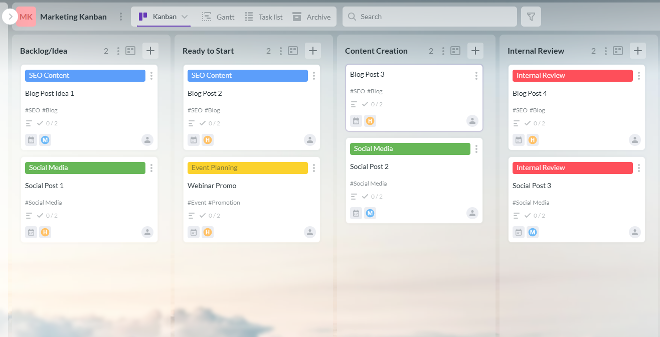The image size is (660, 337).
Task: Open the Blog Post 3 card menu
Action: click(x=476, y=75)
